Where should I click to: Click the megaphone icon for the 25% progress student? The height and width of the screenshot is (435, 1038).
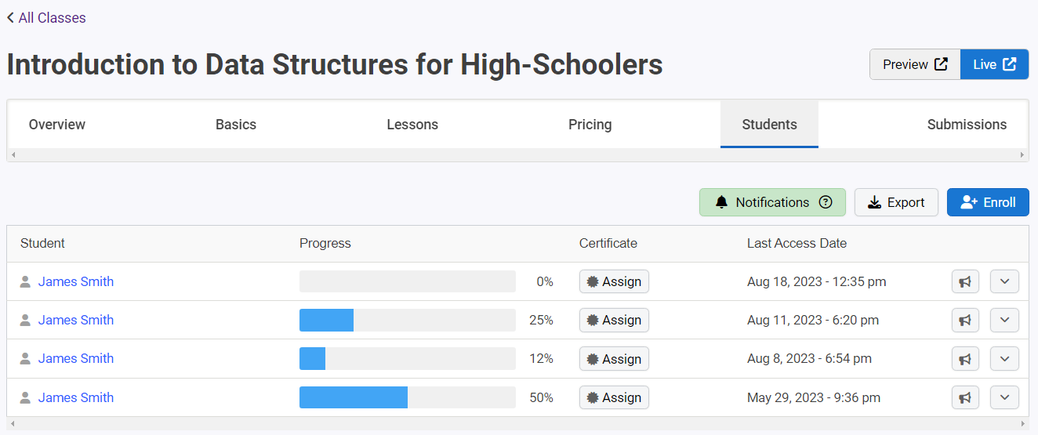(965, 320)
